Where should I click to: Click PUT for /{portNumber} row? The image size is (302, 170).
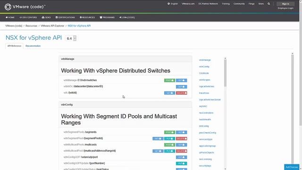click(181, 163)
